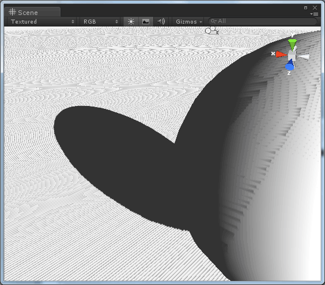The height and width of the screenshot is (285, 325).
Task: Click the green Y axis cone
Action: pyautogui.click(x=292, y=44)
